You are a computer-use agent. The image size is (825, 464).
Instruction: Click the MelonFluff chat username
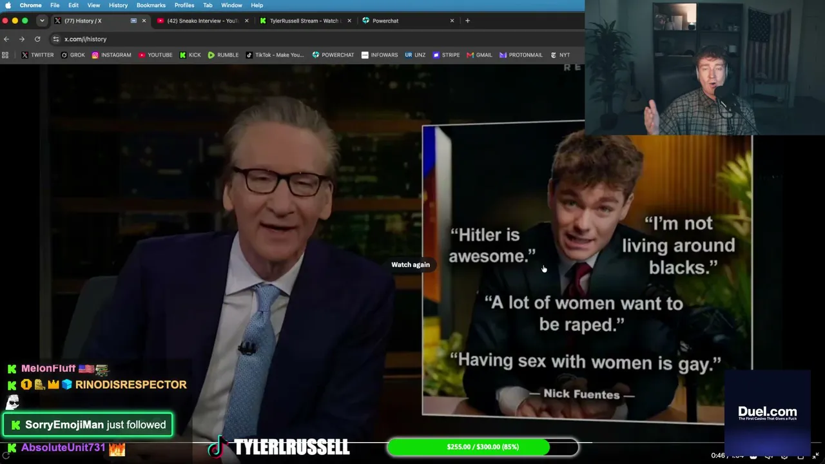(x=48, y=369)
